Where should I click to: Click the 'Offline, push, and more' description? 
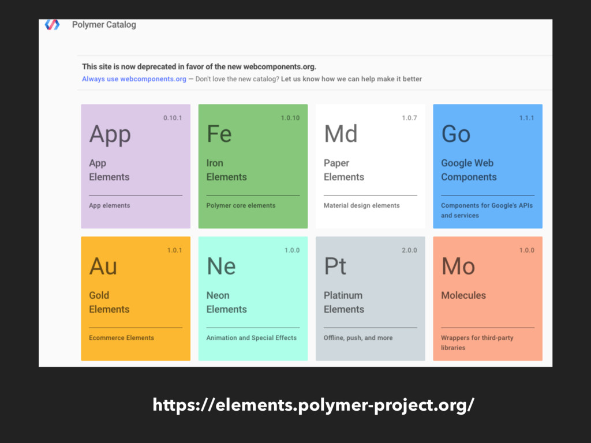click(358, 338)
